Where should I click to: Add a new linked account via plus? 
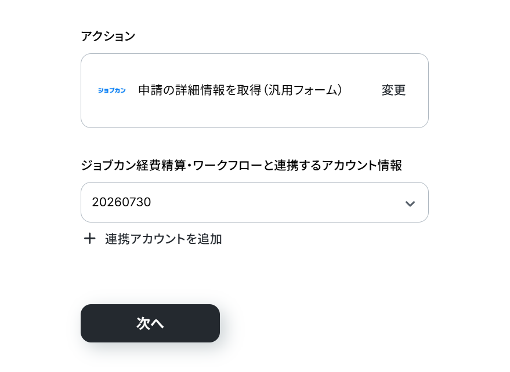coord(89,239)
